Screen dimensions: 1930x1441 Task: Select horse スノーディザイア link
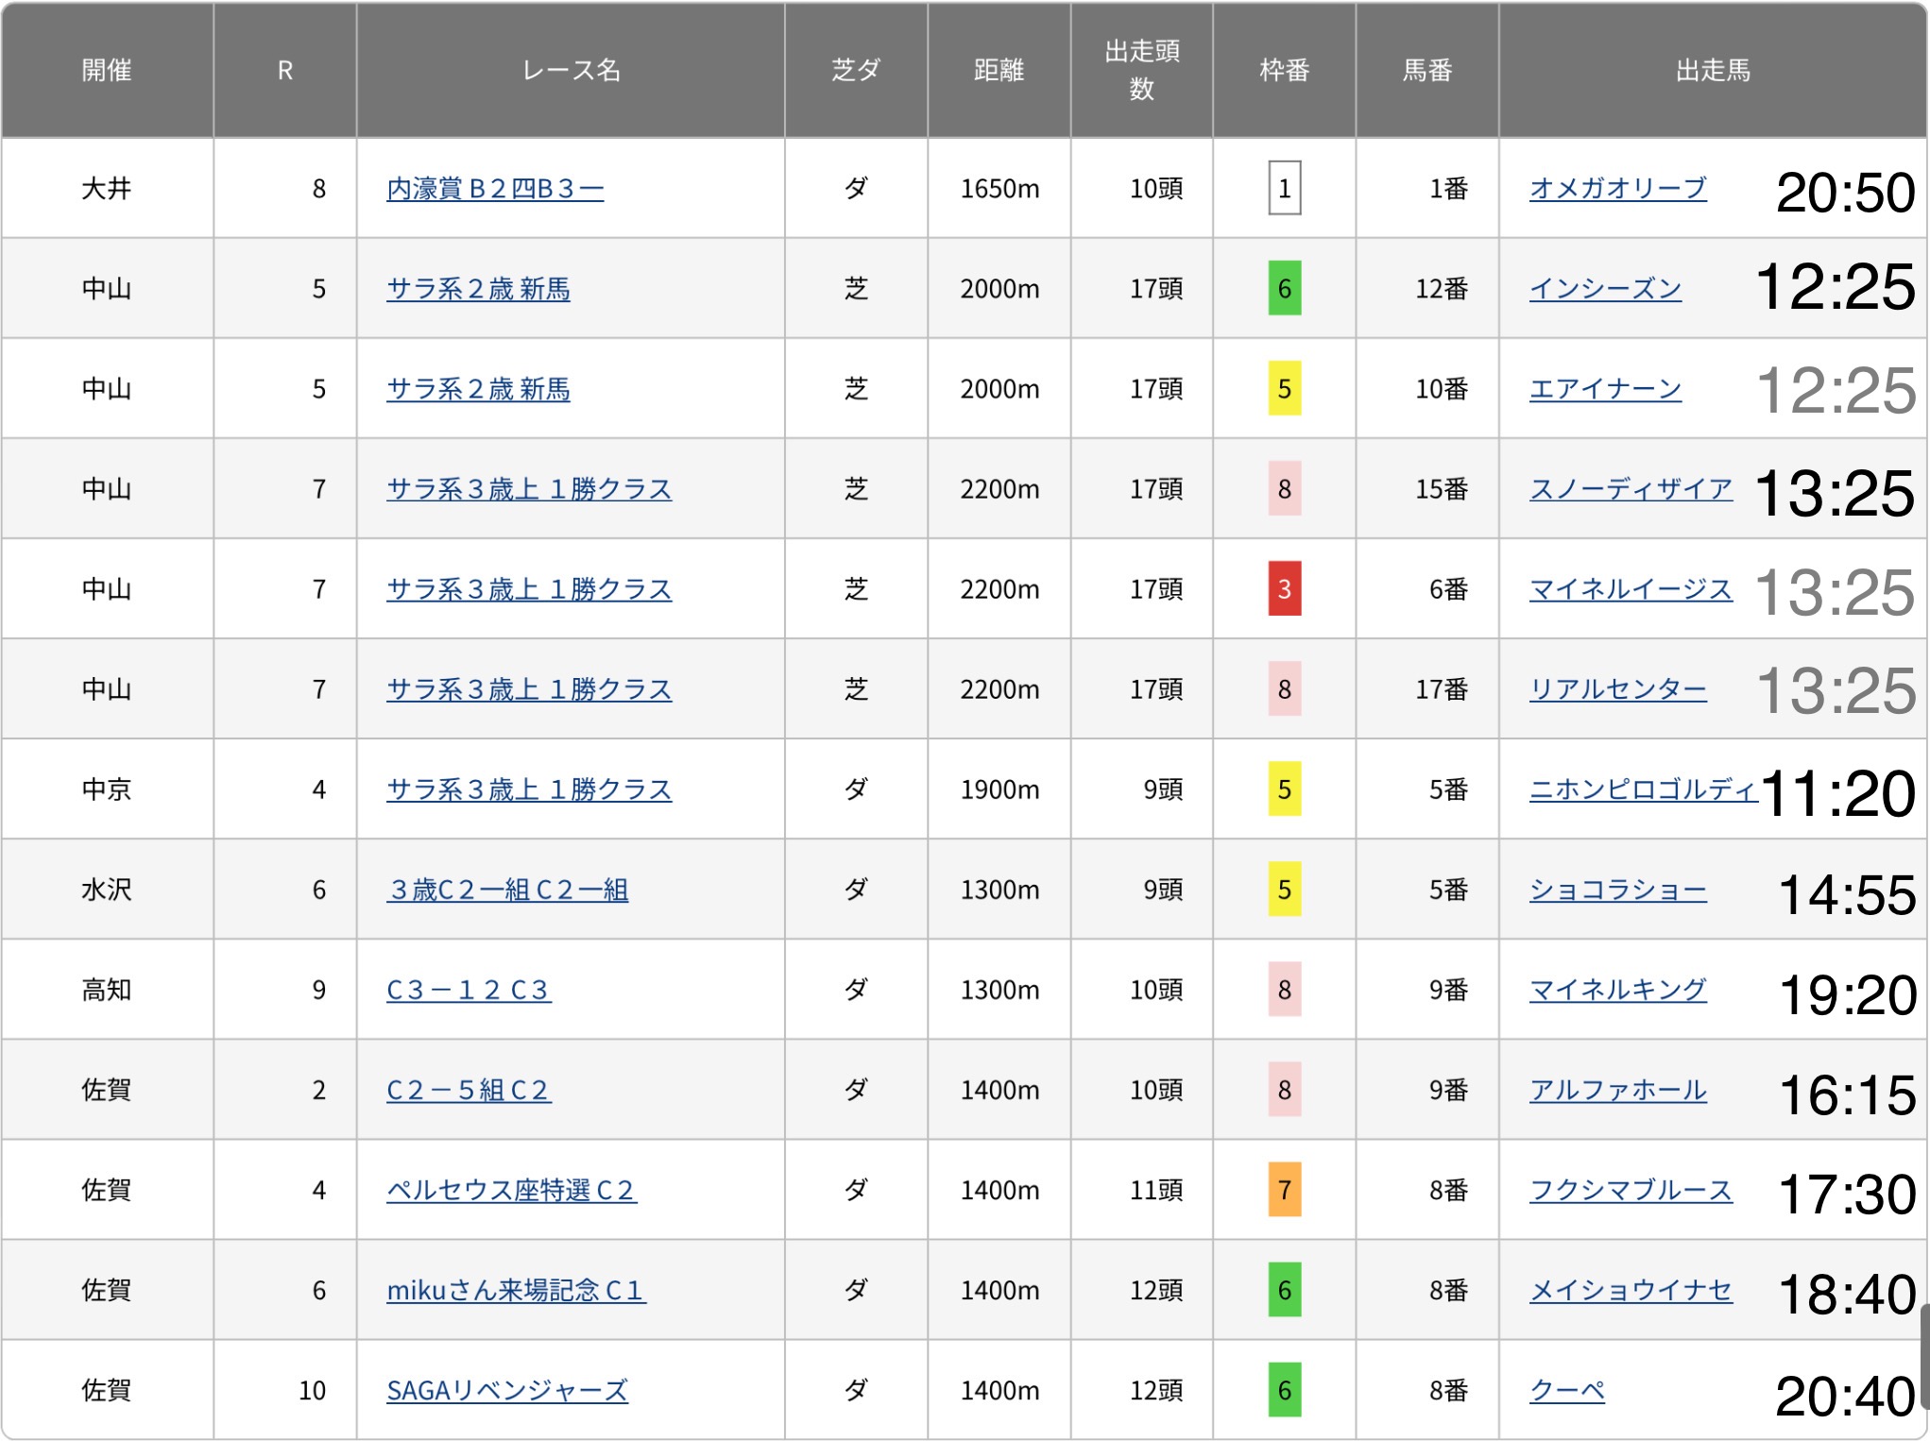(x=1631, y=489)
